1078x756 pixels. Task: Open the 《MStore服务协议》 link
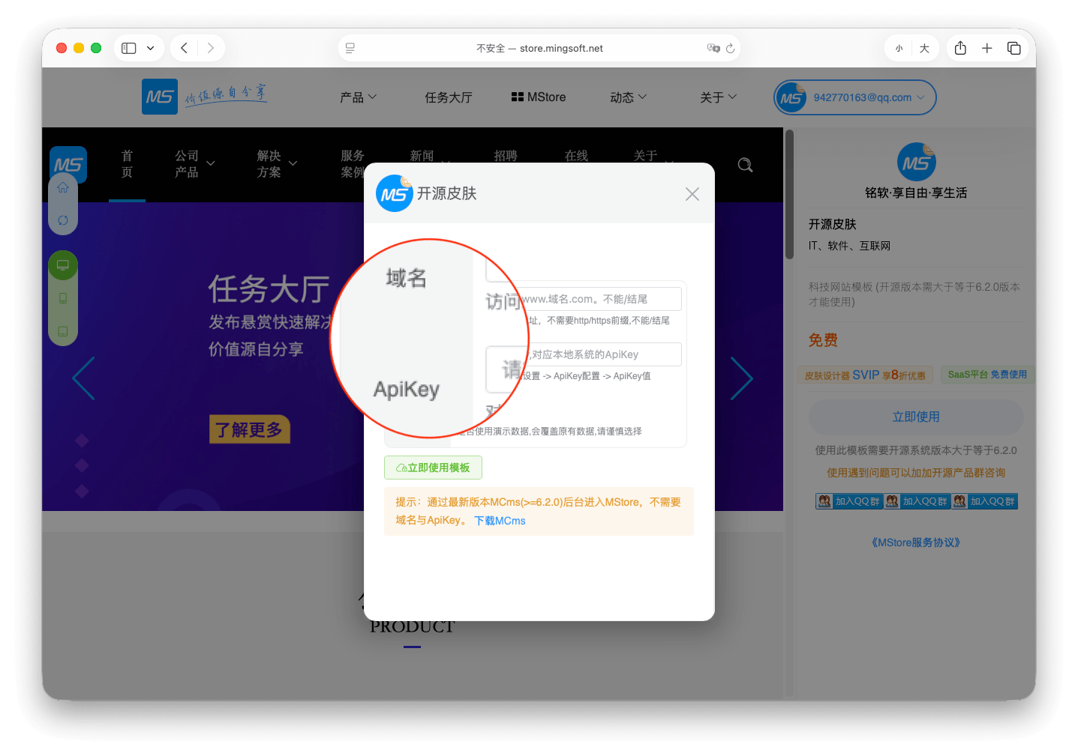point(916,542)
